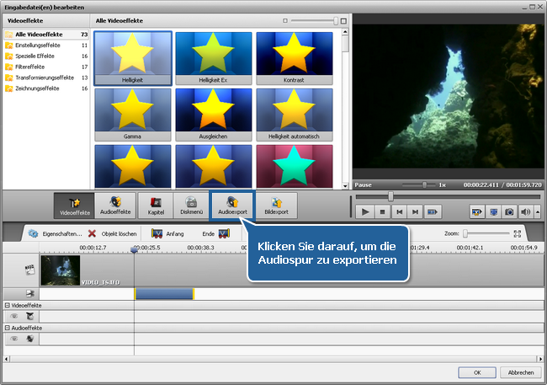Open the Bildexport tool
This screenshot has height=385, width=547.
click(276, 206)
